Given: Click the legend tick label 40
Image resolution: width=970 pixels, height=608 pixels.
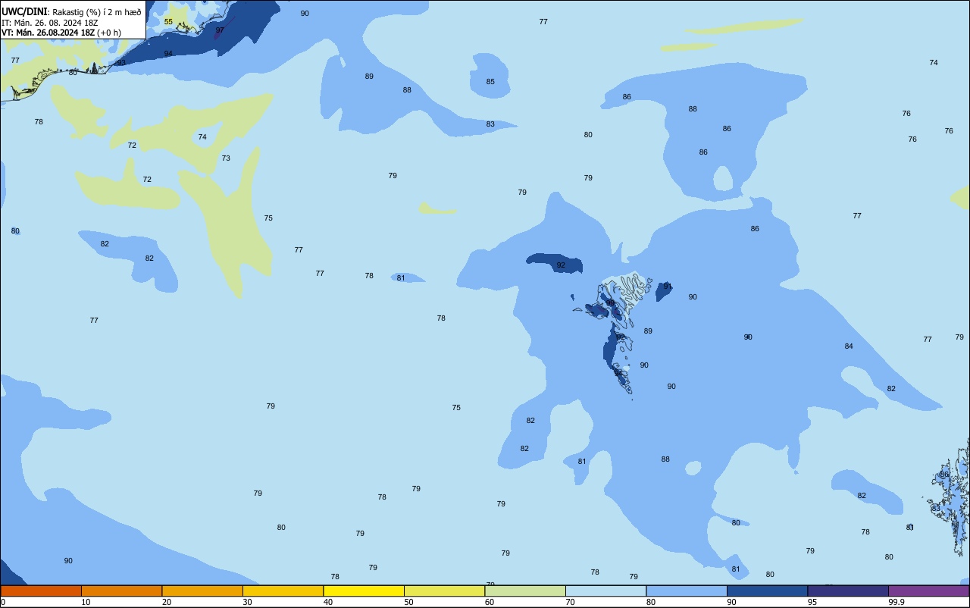Looking at the screenshot, I should [328, 602].
